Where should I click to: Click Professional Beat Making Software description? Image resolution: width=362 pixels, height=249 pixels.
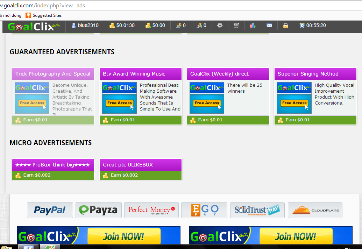click(x=160, y=97)
